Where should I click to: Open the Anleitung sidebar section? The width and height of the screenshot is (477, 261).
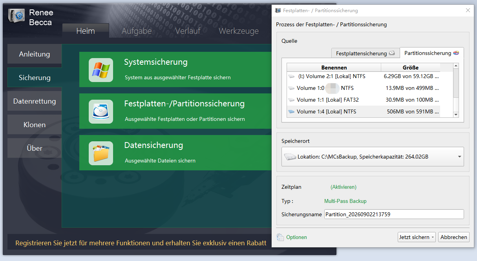(35, 54)
